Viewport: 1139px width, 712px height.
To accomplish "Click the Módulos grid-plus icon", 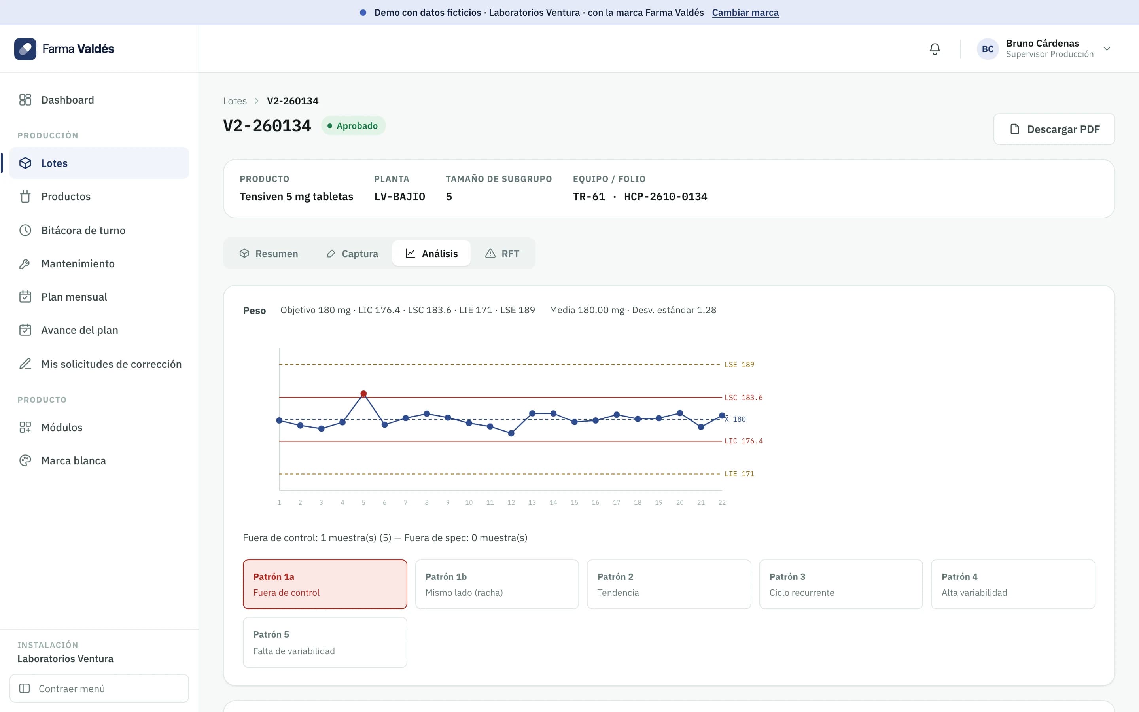I will coord(25,427).
